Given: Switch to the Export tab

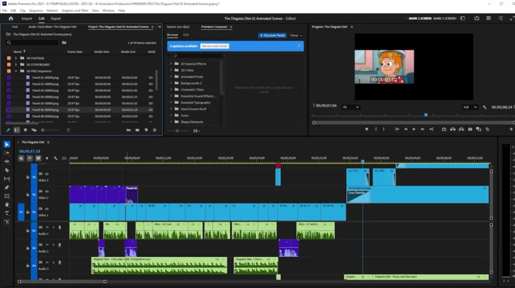Looking at the screenshot, I should pyautogui.click(x=56, y=18).
